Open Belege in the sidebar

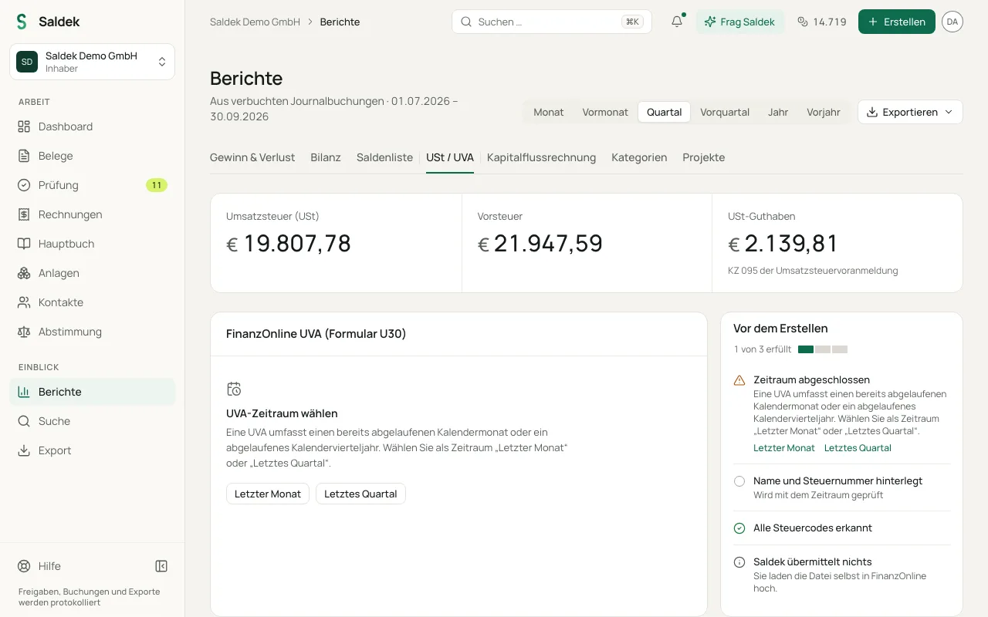tap(92, 156)
